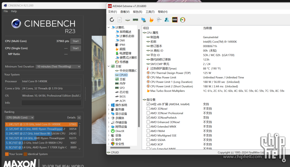Expand ranking Details dropdown arrow

pos(79,118)
